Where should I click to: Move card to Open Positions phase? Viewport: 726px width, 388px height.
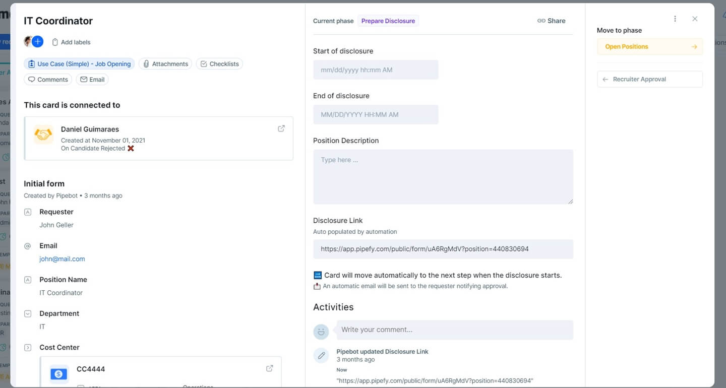pos(649,47)
